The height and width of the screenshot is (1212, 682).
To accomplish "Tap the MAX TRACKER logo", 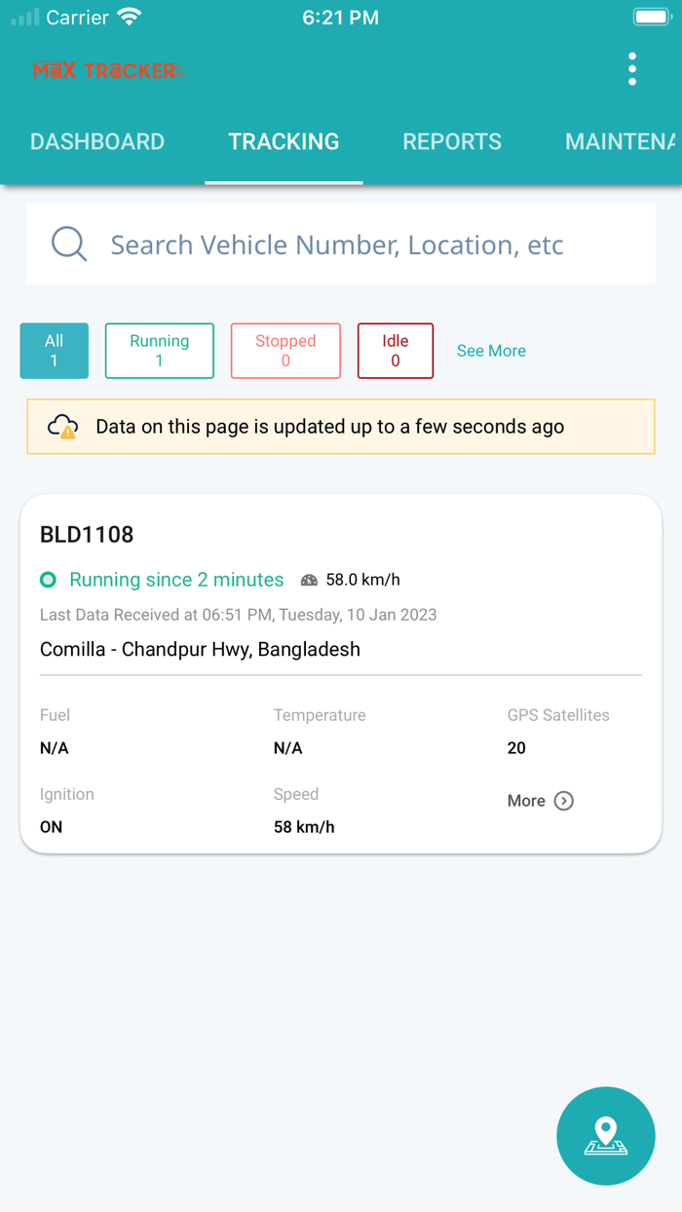I will [107, 69].
